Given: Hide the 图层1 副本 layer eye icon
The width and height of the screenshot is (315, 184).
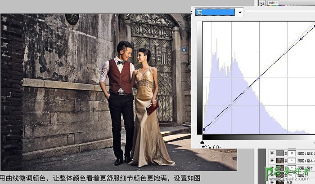Looking at the screenshot, I should pyautogui.click(x=272, y=168).
